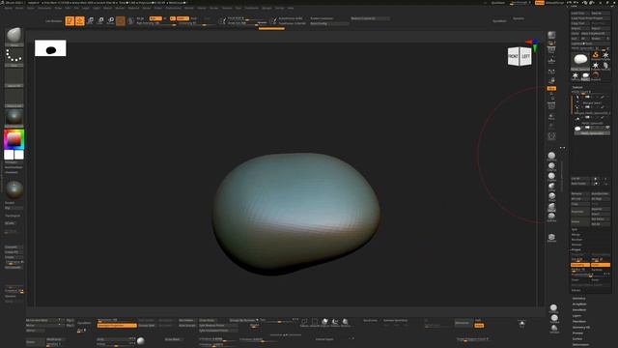Open the Alpha slot on left shelf

coord(14,77)
